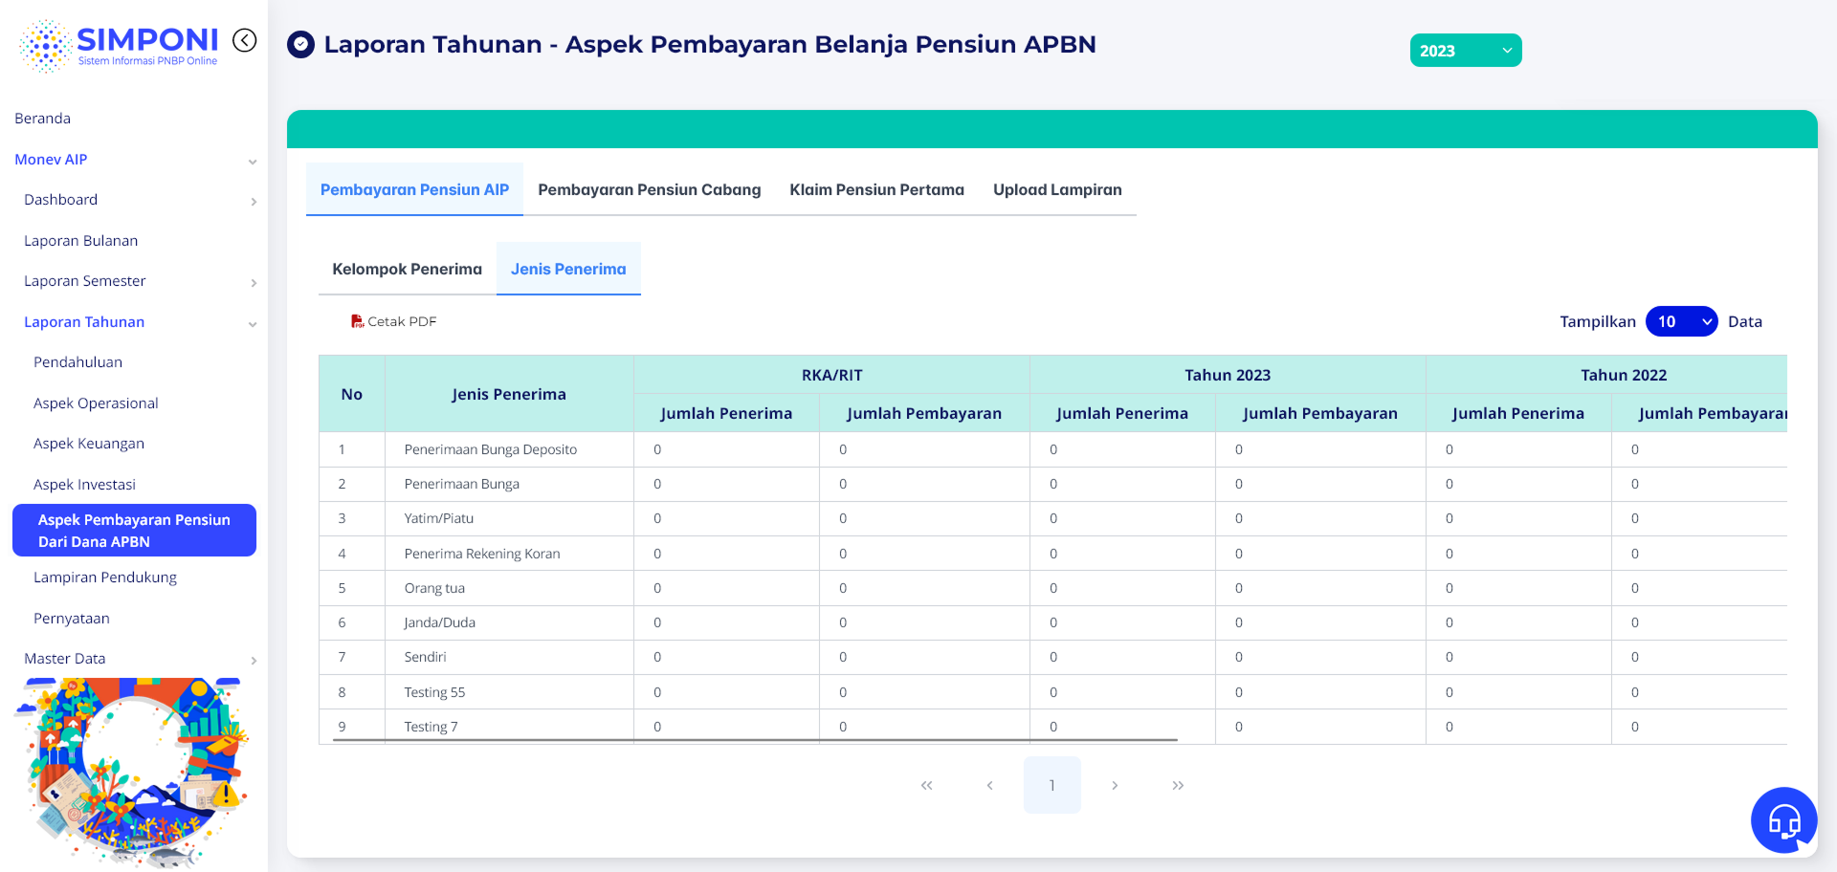Select Aspek Pembayaran Pensiun Dari Dana APBN
This screenshot has height=872, width=1837.
pos(134,531)
